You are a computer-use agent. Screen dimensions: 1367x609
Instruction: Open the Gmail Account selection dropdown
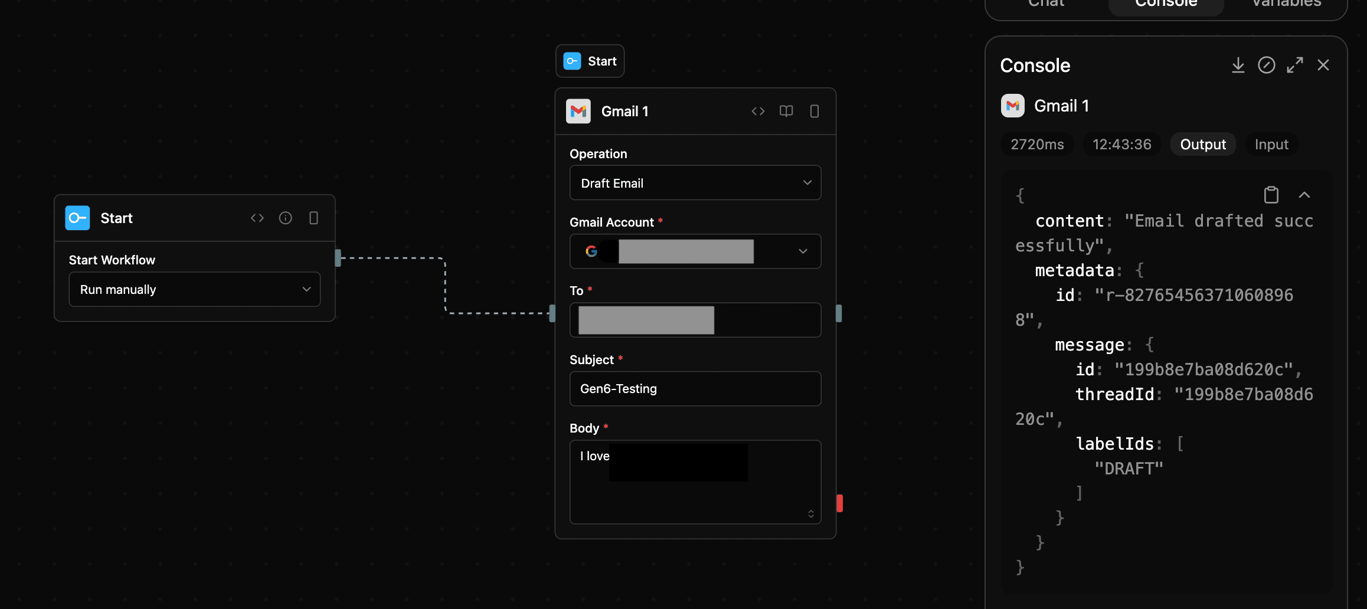point(695,251)
